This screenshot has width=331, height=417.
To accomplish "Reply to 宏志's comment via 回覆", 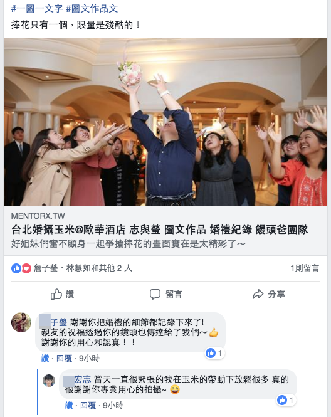I will click(88, 406).
